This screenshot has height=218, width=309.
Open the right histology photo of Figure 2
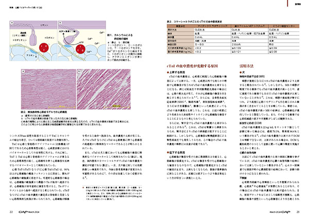(x=104, y=89)
